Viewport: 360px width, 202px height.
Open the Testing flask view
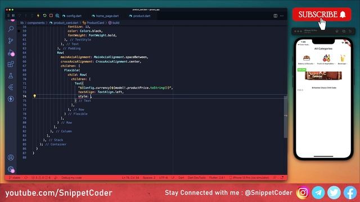(11, 76)
